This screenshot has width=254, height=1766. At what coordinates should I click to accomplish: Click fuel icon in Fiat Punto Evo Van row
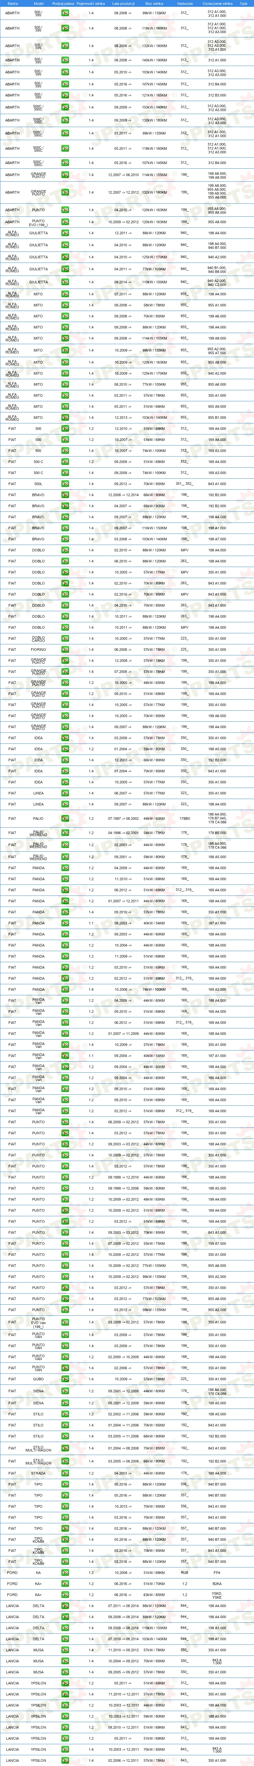tap(65, 1322)
